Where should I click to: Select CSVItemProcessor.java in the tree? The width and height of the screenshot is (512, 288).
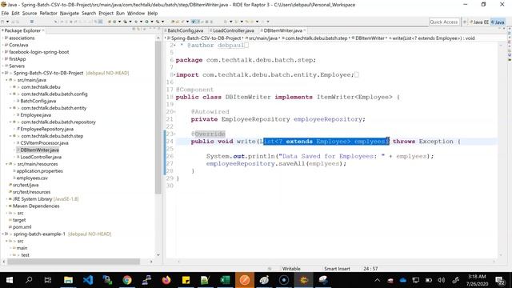pos(45,143)
